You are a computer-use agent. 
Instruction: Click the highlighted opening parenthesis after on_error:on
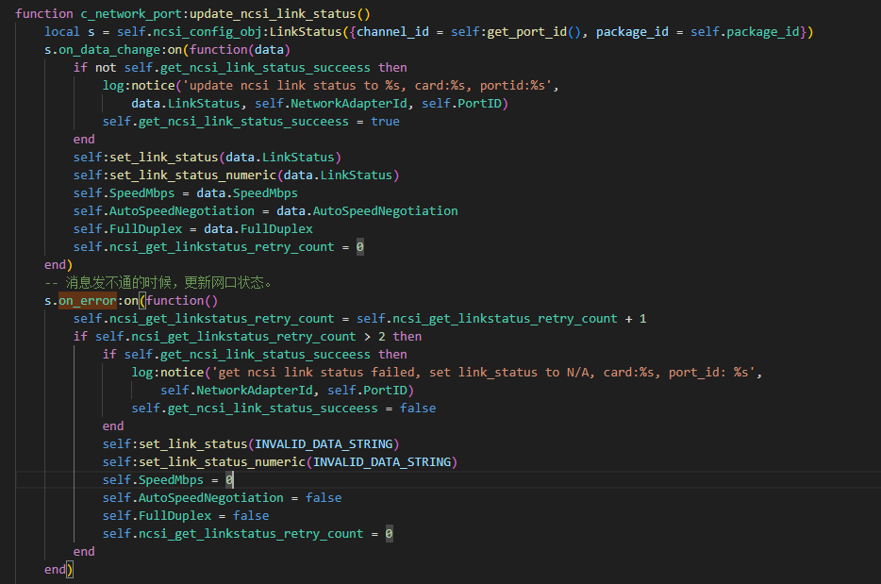pyautogui.click(x=142, y=301)
